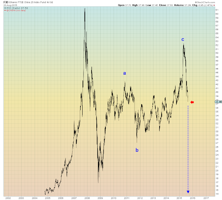Click the 52 label on the price axis
This screenshot has width=222, height=200.
[x=217, y=45]
